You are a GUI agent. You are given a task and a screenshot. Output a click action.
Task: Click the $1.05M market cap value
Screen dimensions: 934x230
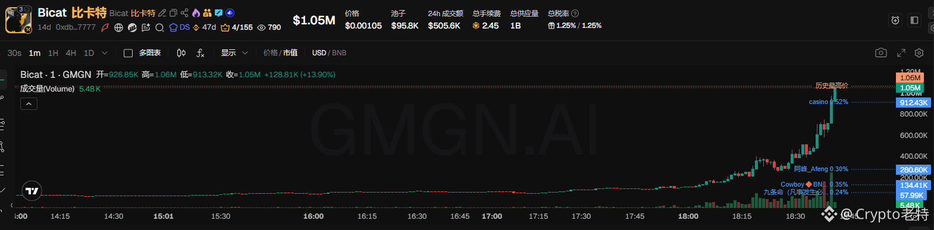[314, 20]
